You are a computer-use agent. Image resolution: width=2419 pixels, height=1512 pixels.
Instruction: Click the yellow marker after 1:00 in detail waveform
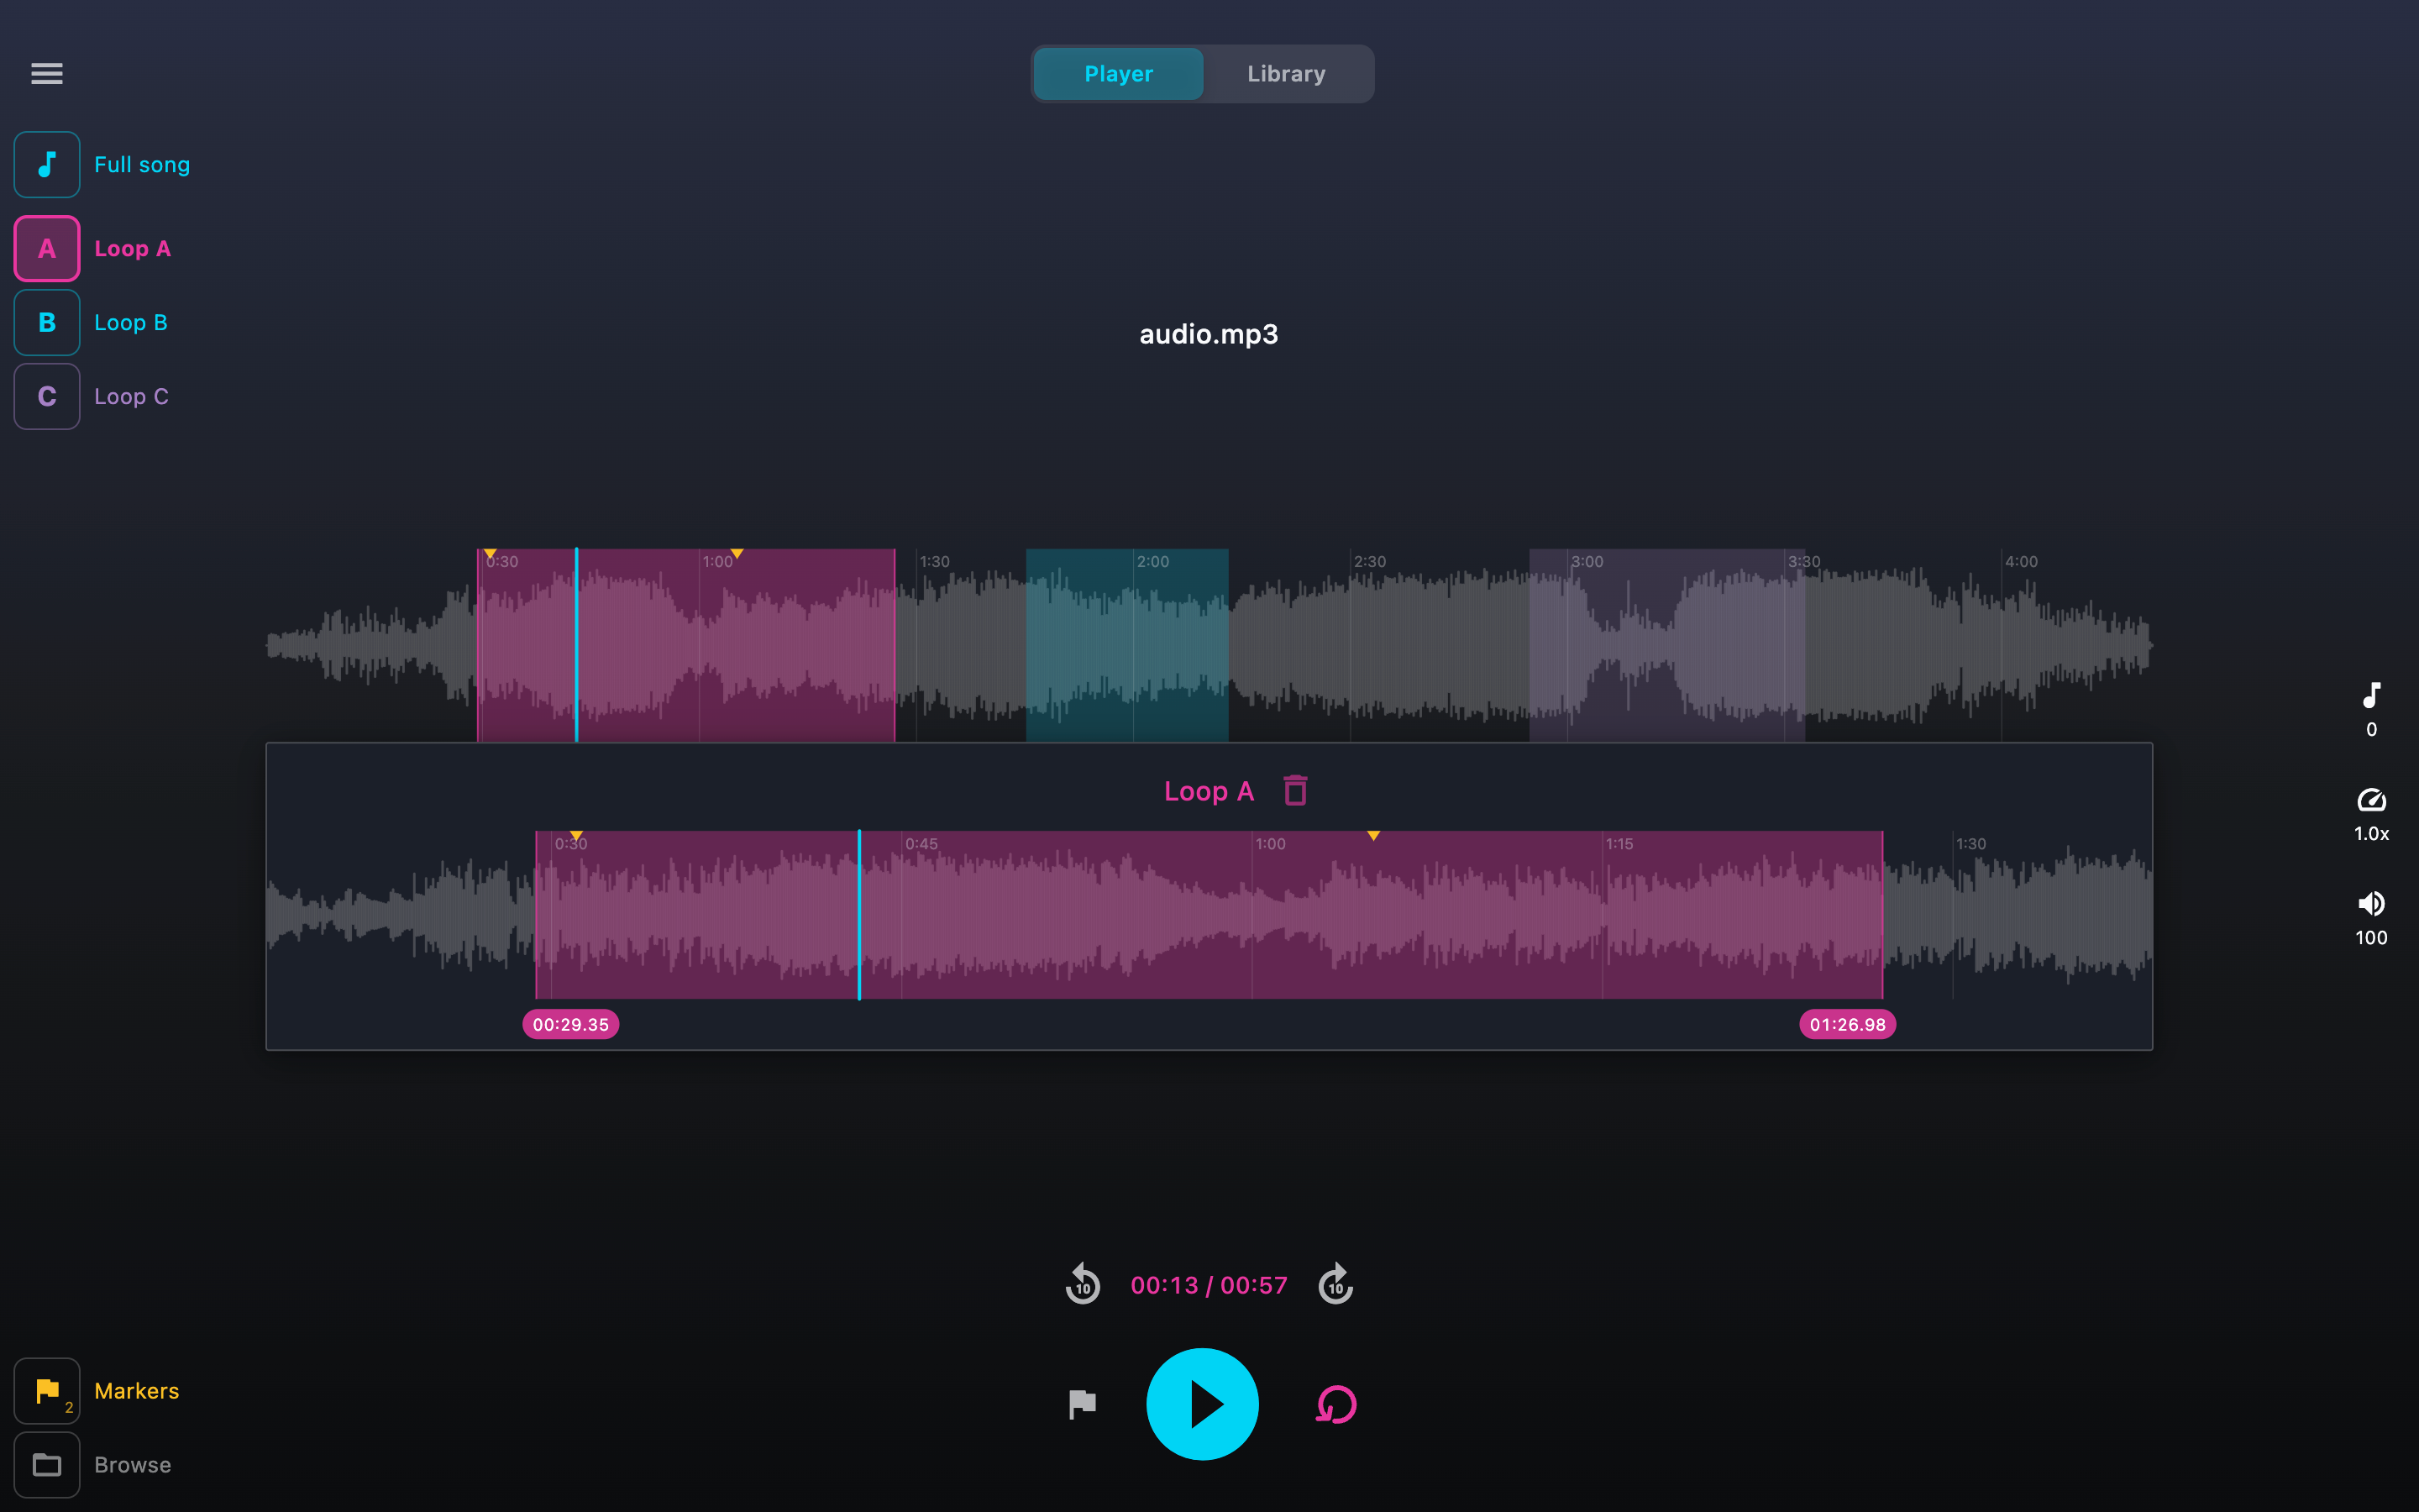(x=1373, y=836)
